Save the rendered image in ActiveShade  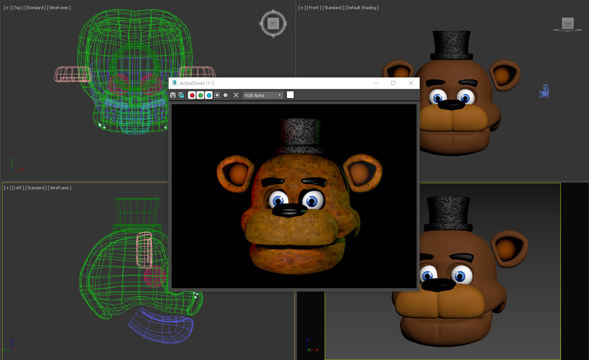173,95
